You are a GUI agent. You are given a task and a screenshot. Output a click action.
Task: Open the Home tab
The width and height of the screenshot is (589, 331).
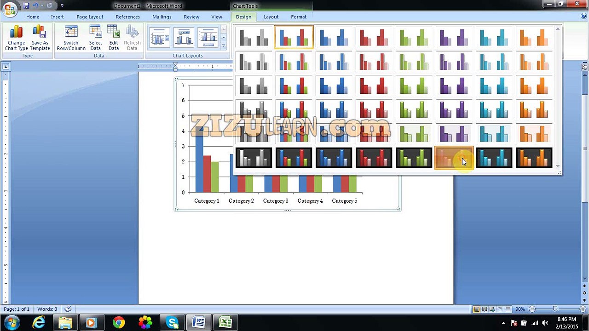click(x=33, y=17)
